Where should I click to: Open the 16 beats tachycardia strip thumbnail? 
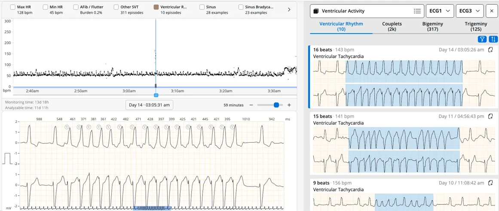(x=404, y=83)
